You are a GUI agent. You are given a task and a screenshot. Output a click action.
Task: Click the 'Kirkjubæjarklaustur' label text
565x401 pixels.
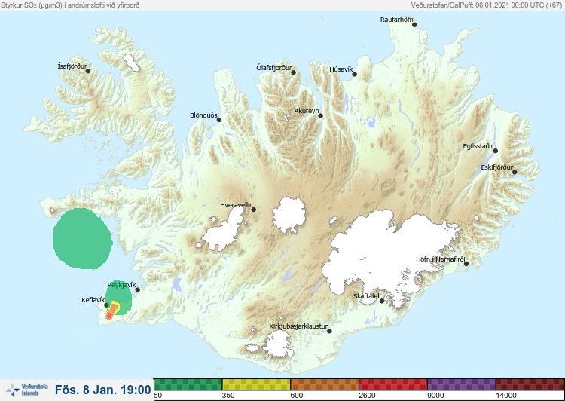(299, 326)
